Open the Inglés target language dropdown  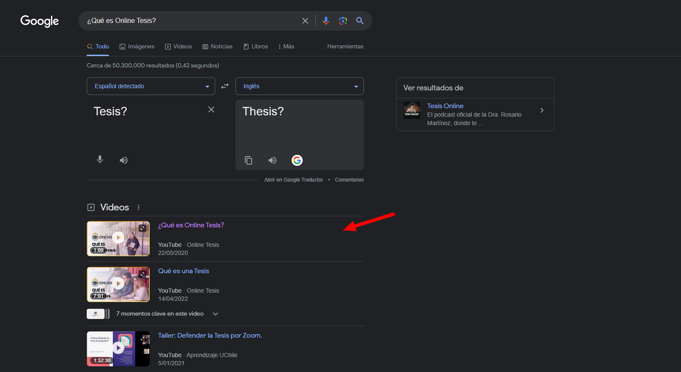point(300,86)
